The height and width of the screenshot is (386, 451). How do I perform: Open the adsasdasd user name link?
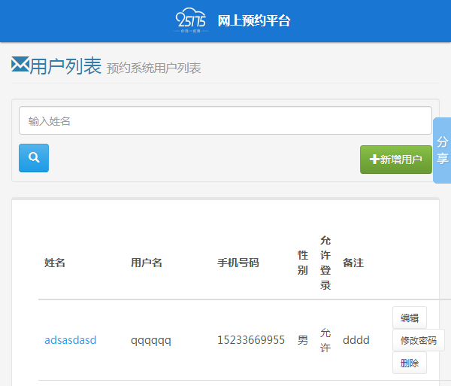(70, 340)
